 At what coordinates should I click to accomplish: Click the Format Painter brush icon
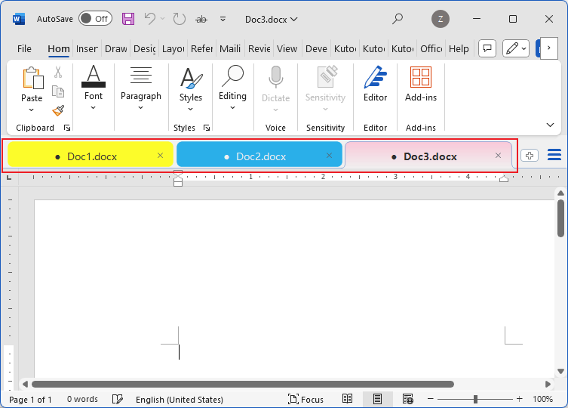58,110
